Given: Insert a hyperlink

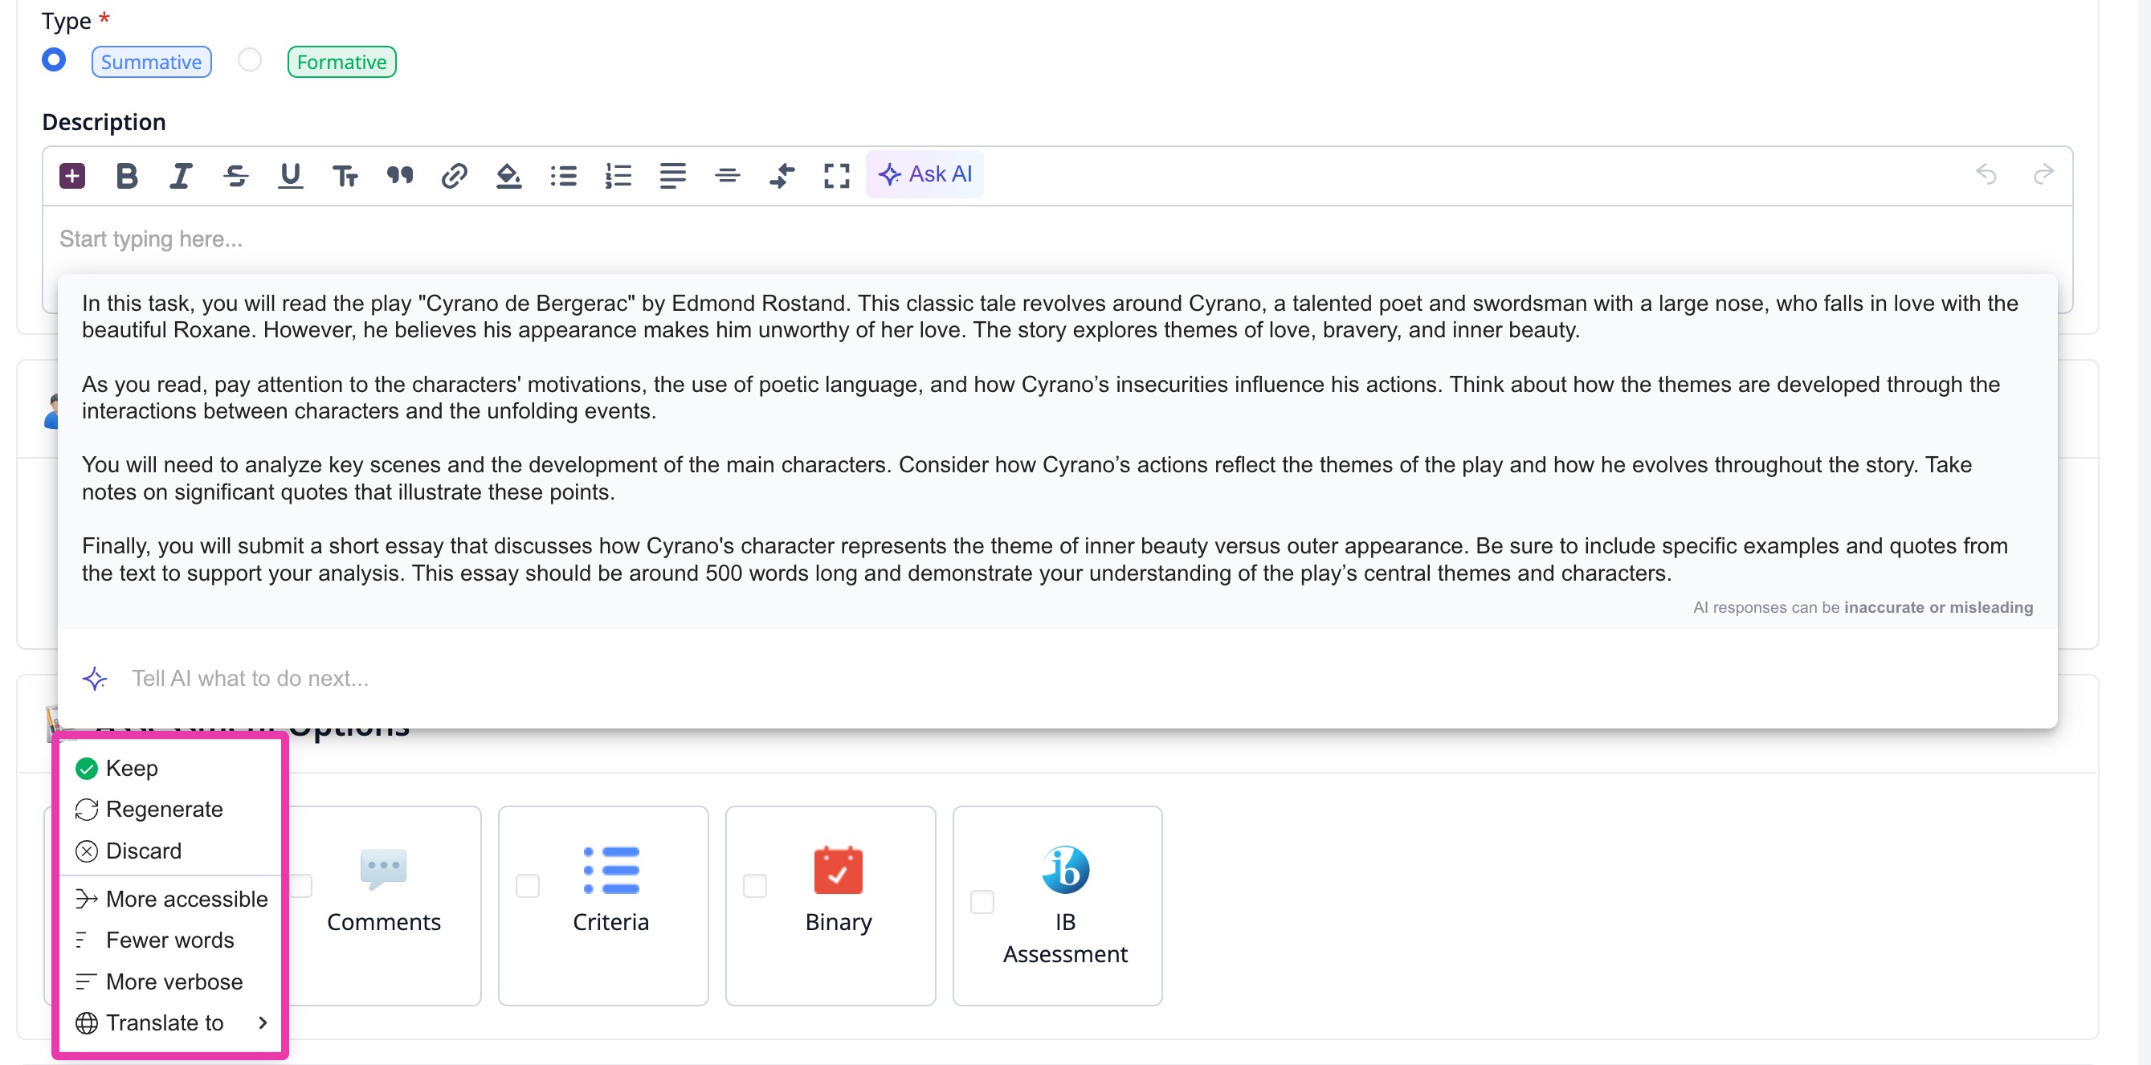Looking at the screenshot, I should coord(455,174).
